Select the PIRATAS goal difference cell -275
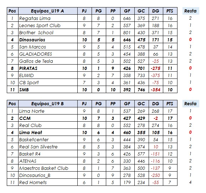The image size is (206, 193). pos(156,68)
